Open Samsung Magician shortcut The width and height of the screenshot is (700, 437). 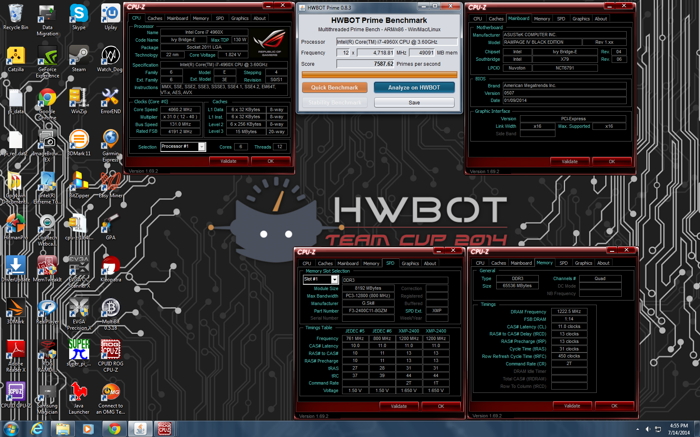[x=47, y=398]
